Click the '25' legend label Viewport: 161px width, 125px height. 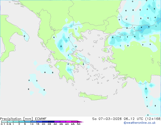(49, 124)
